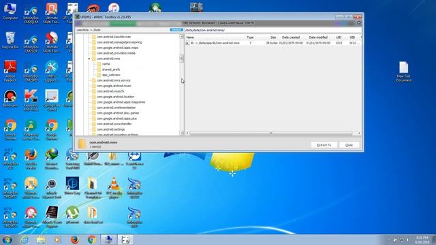Click the GID column header
436x245 pixels.
352,37
